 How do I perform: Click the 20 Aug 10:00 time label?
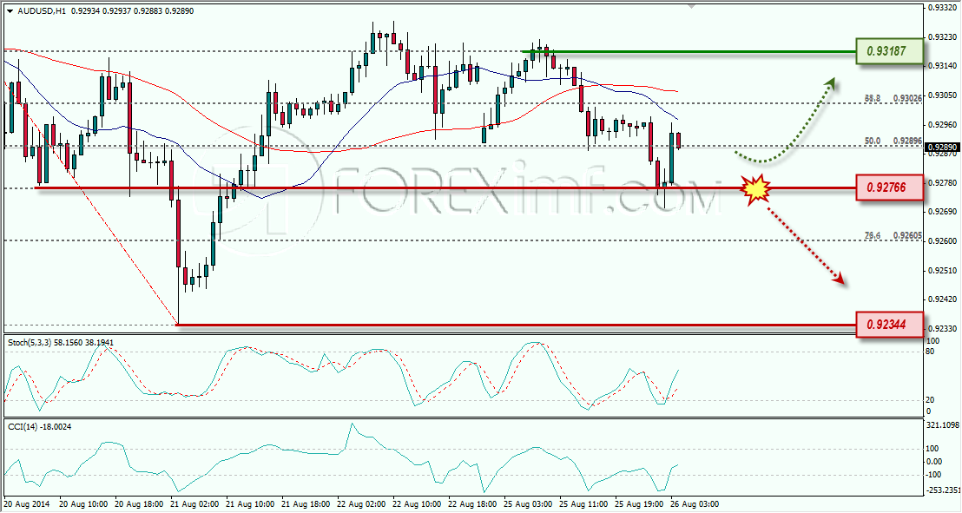point(83,503)
